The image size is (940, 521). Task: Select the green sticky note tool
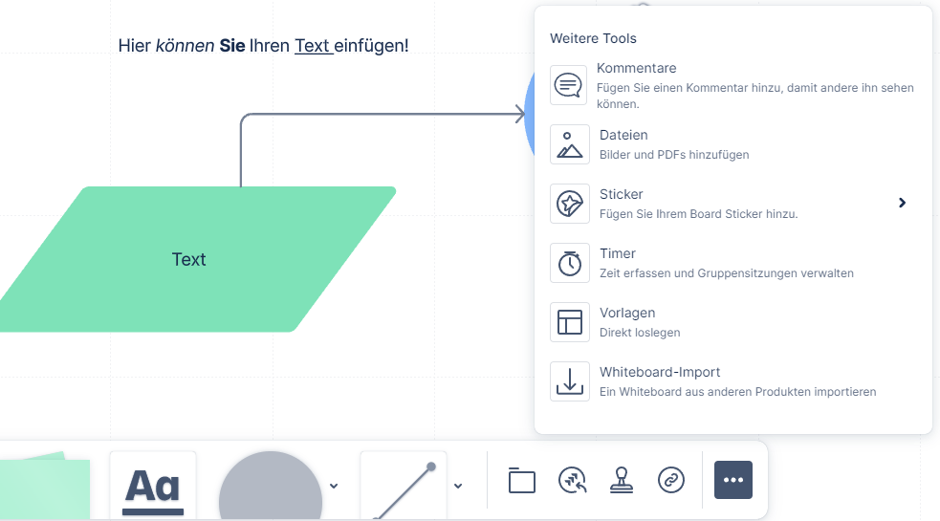click(x=45, y=487)
